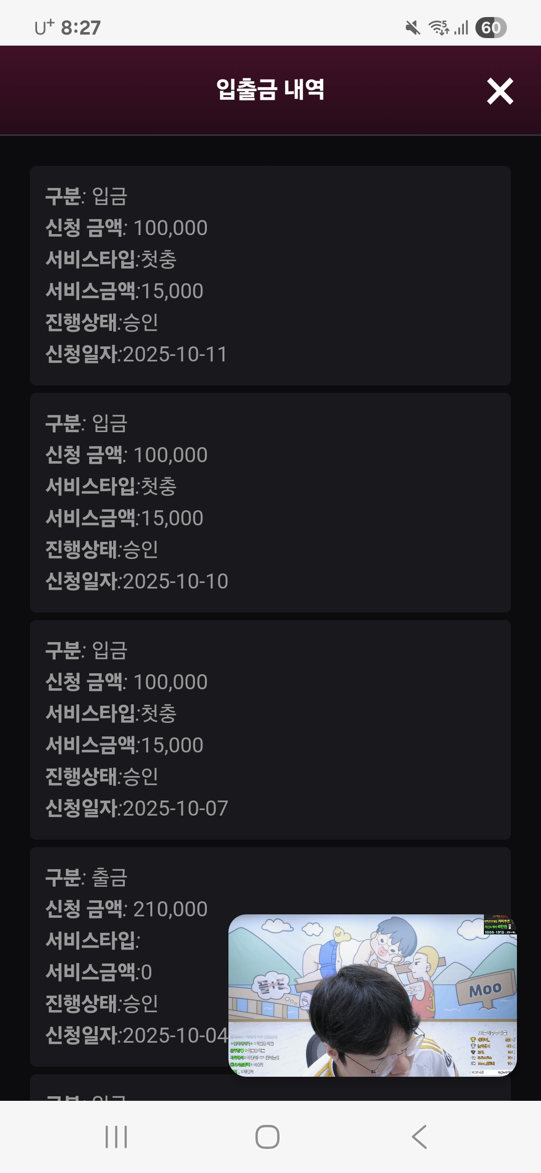Select the deposit record dated 2025-10-07
Viewport: 541px width, 1173px height.
270,729
